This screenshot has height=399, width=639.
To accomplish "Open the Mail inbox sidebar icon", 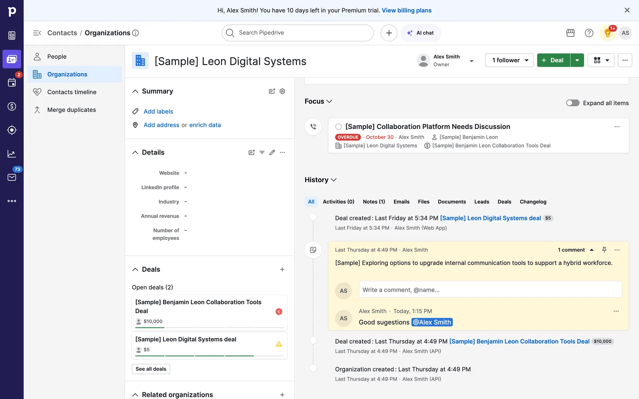I will pyautogui.click(x=12, y=177).
